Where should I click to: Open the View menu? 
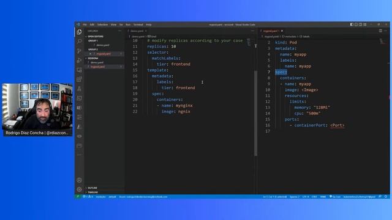pos(113,24)
